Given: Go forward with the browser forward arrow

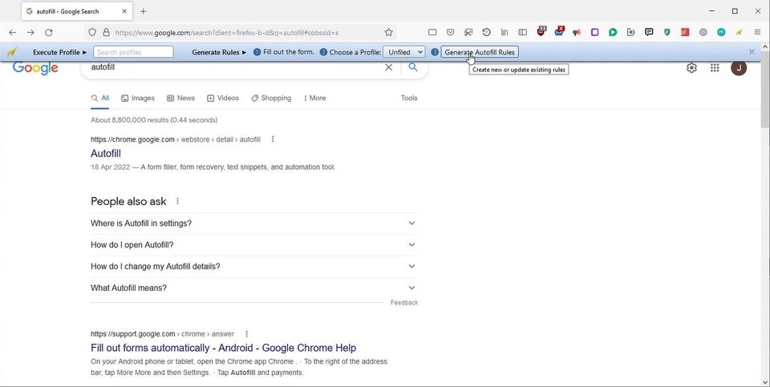Looking at the screenshot, I should click(x=30, y=32).
